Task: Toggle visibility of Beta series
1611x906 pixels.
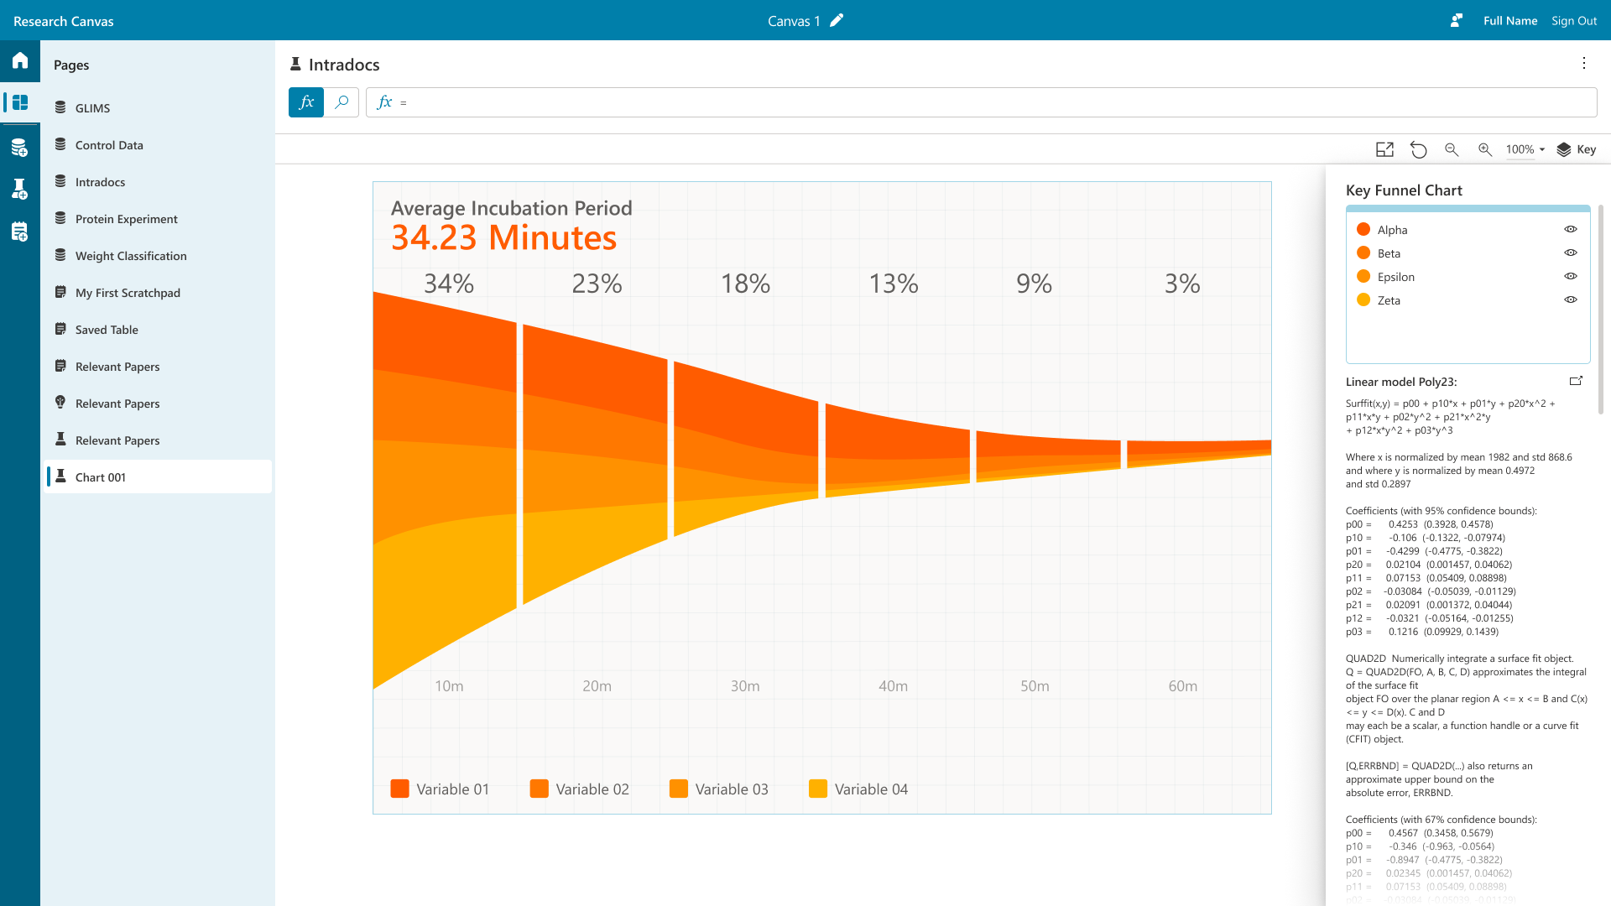Action: 1571,253
